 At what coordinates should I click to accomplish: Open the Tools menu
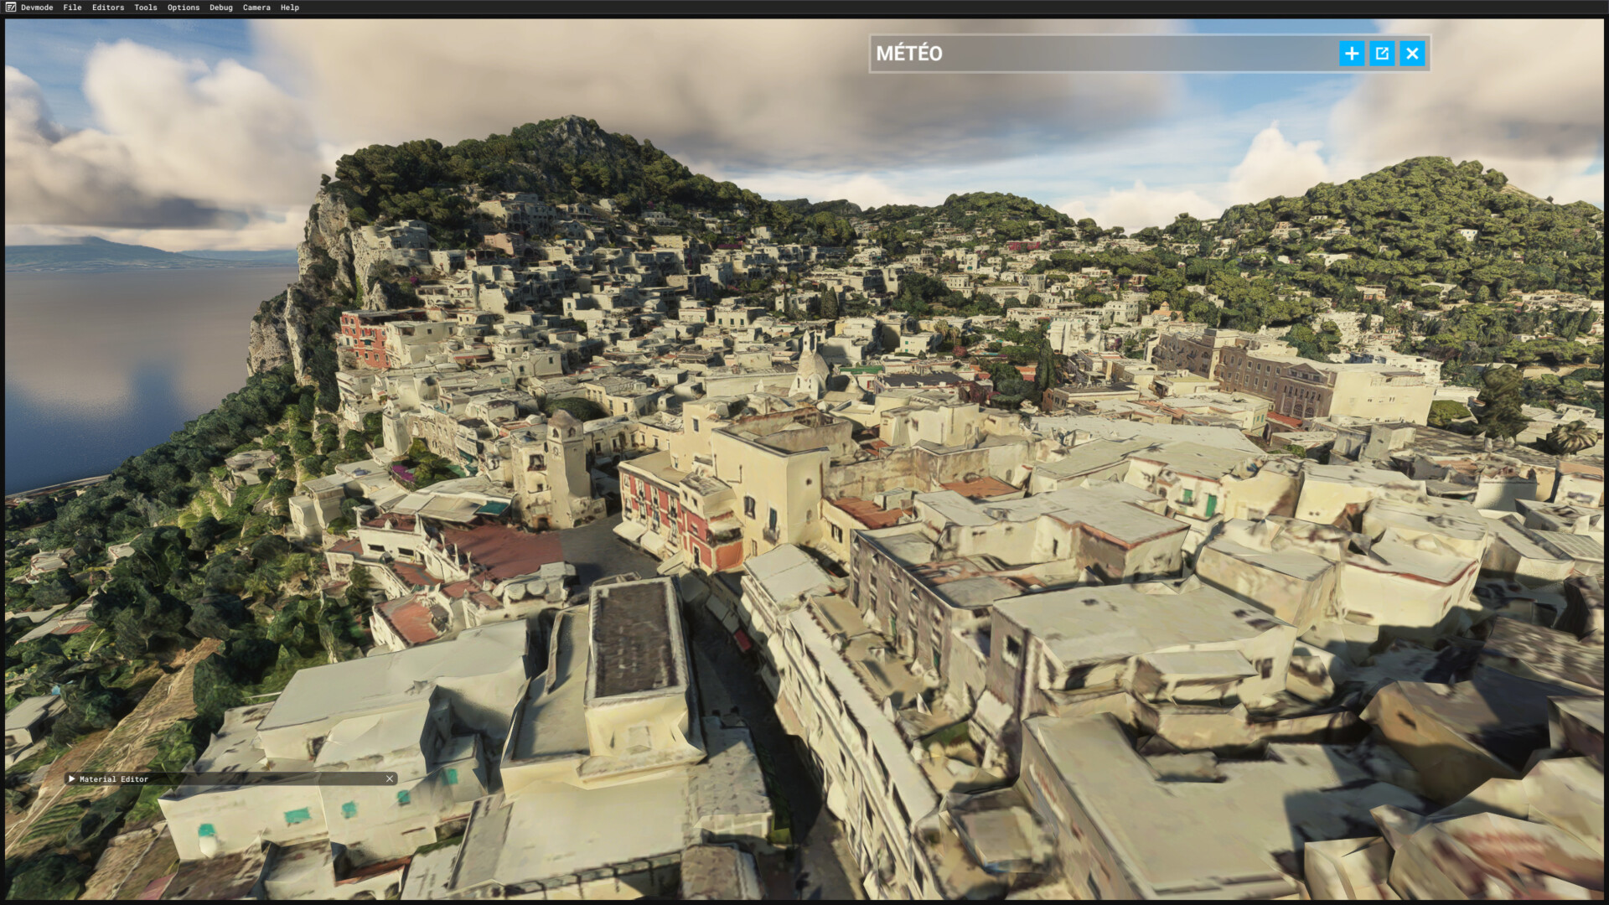pos(145,8)
